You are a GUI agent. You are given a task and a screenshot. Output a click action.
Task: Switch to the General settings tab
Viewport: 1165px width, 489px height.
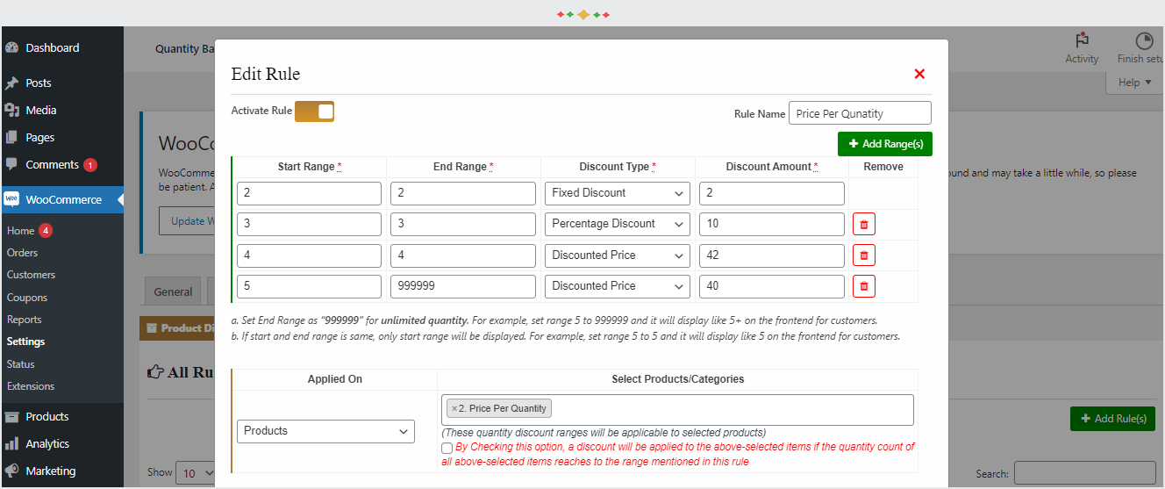[x=173, y=291]
